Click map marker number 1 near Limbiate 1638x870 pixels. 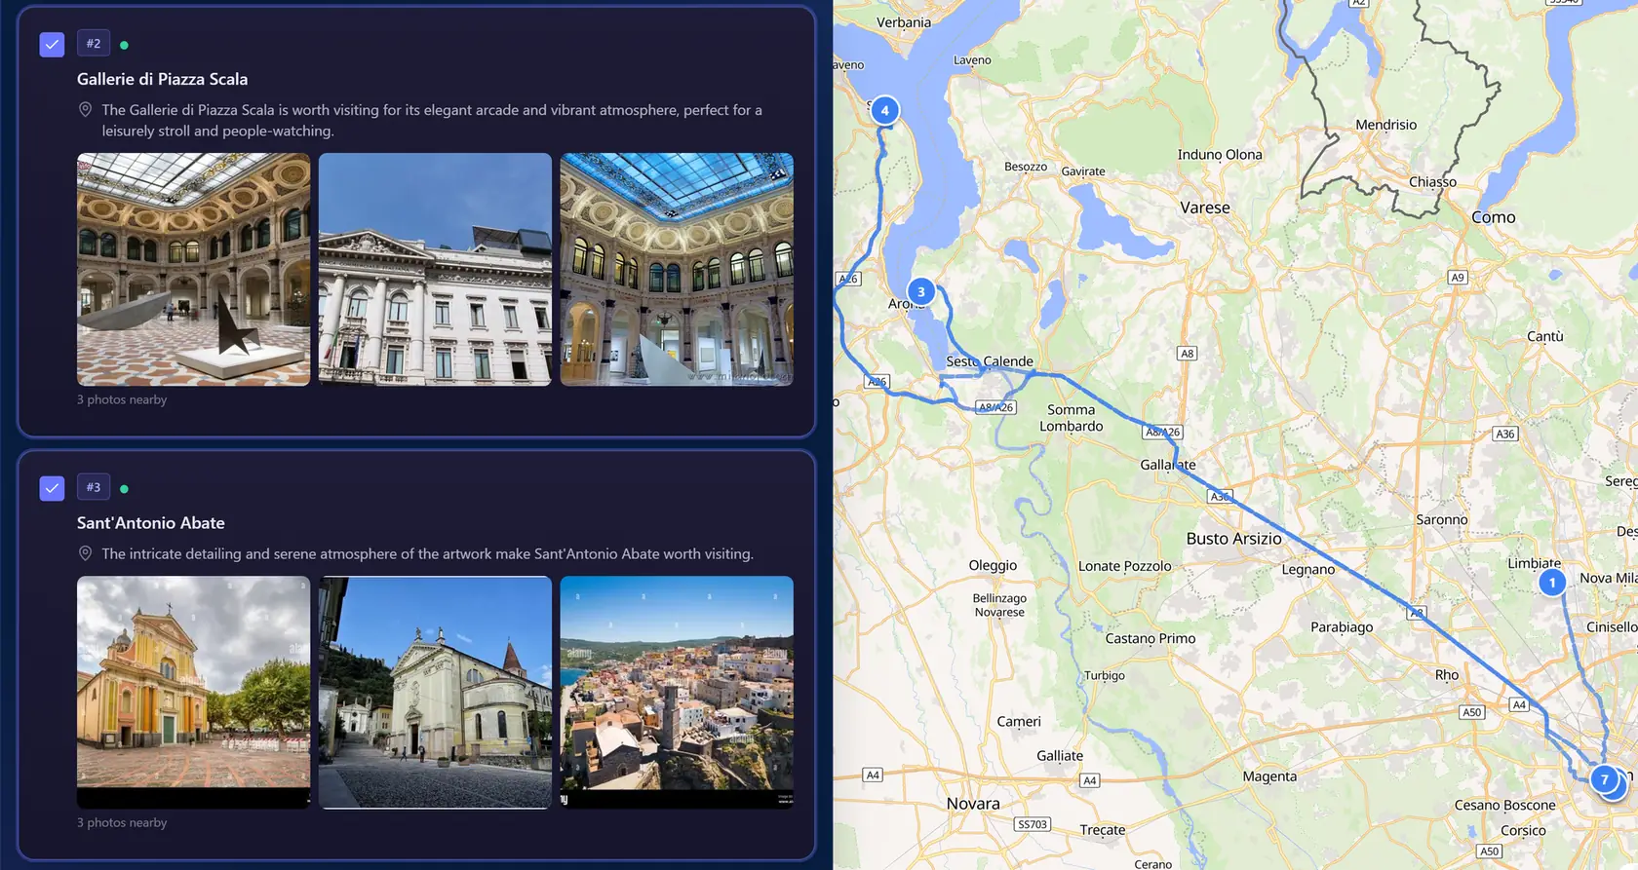[1552, 583]
